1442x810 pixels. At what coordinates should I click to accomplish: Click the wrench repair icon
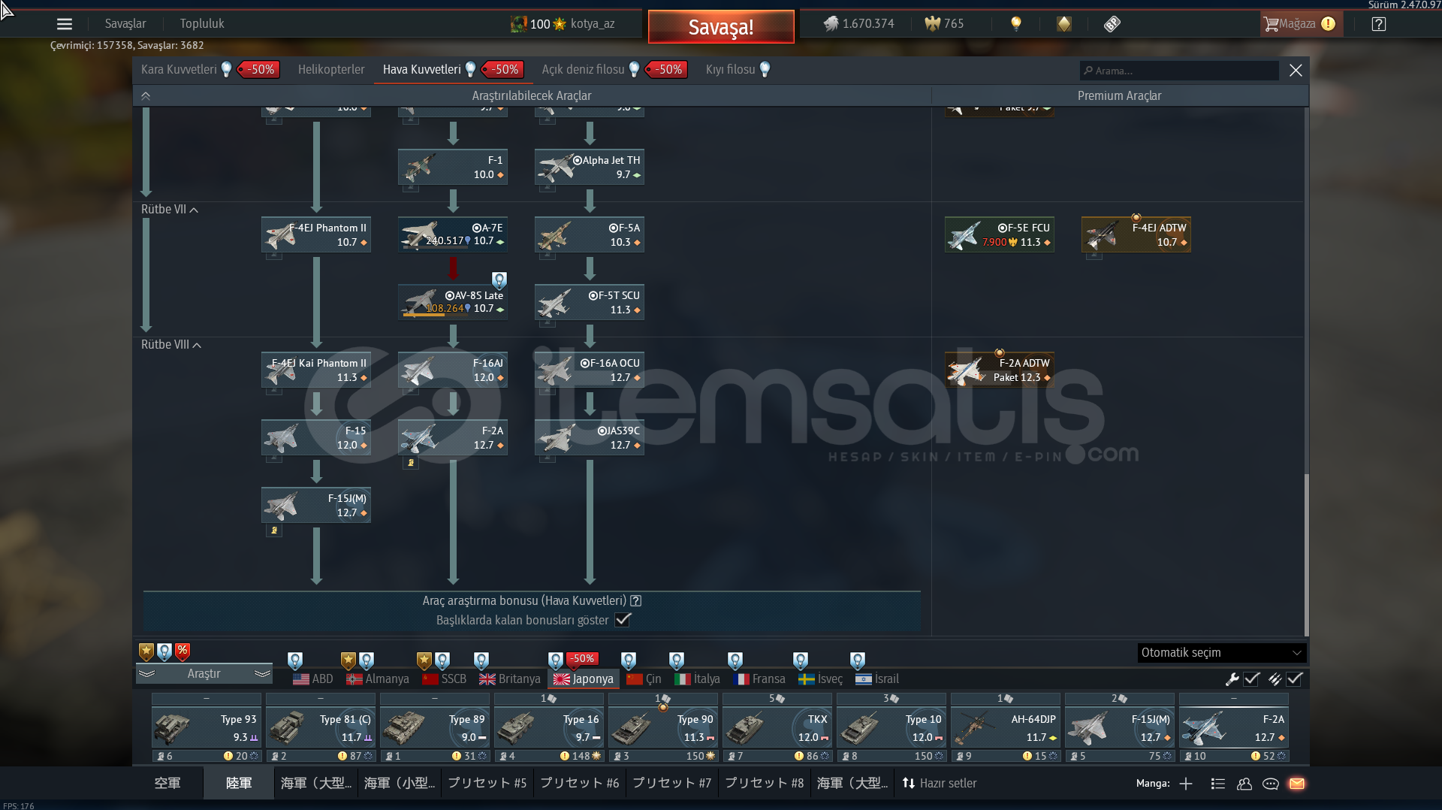pyautogui.click(x=1232, y=679)
